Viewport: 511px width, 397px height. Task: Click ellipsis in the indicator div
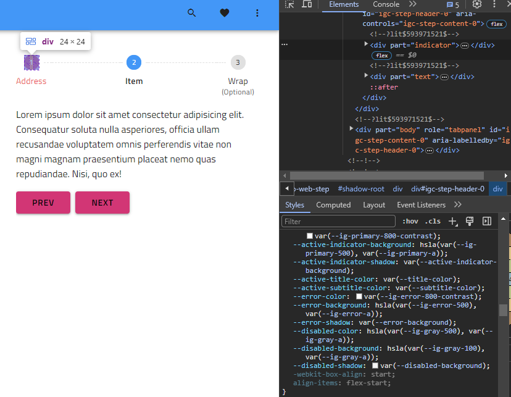pyautogui.click(x=465, y=46)
